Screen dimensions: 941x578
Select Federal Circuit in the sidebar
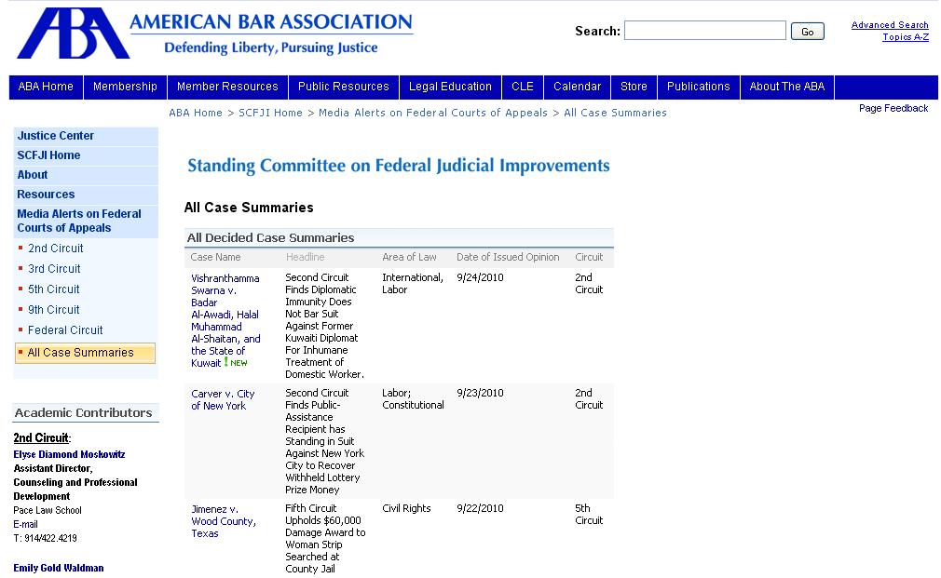pos(65,330)
